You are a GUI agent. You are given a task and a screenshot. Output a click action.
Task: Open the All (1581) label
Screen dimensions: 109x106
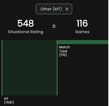click(x=9, y=101)
